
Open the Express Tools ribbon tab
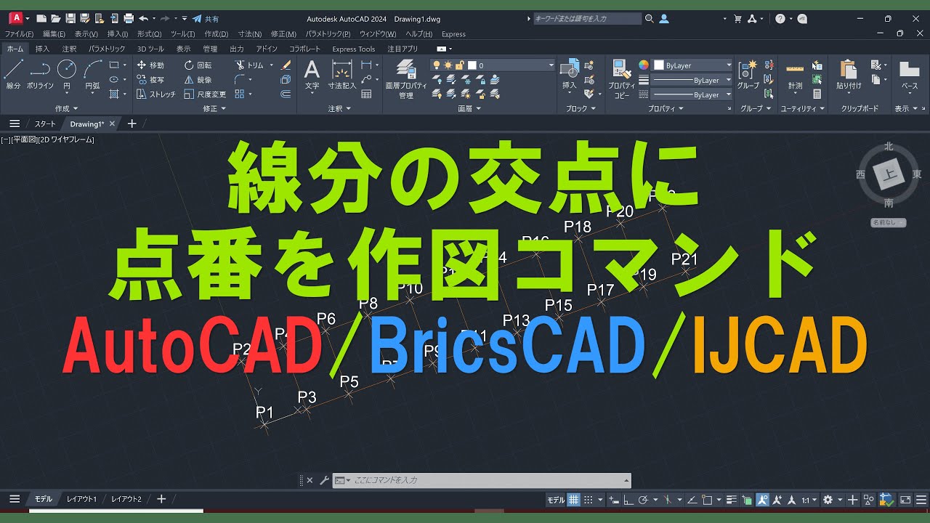[354, 49]
